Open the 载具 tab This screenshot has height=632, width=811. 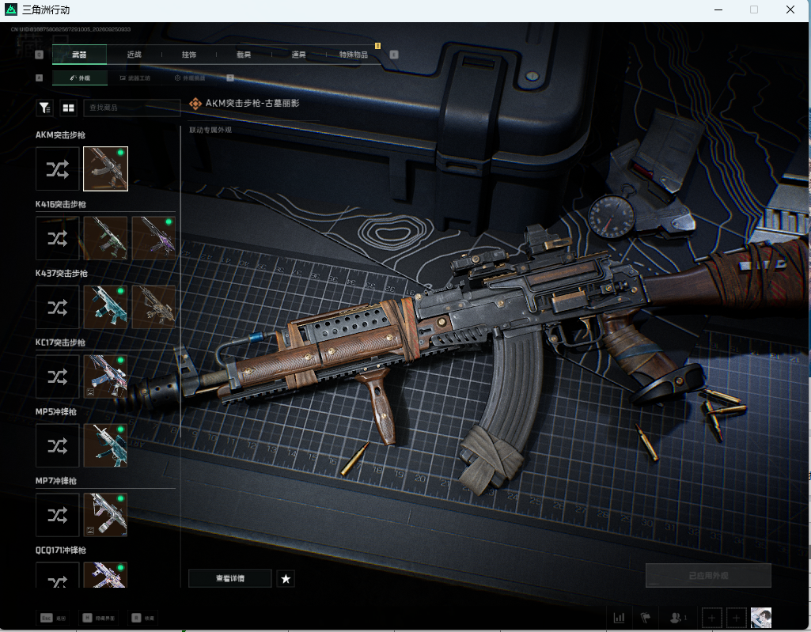point(244,55)
